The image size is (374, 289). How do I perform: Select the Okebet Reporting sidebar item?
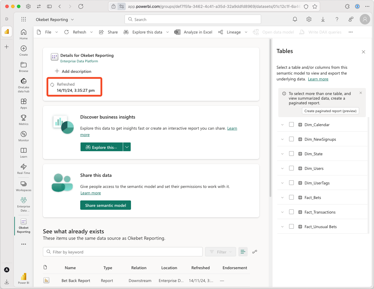(x=24, y=226)
